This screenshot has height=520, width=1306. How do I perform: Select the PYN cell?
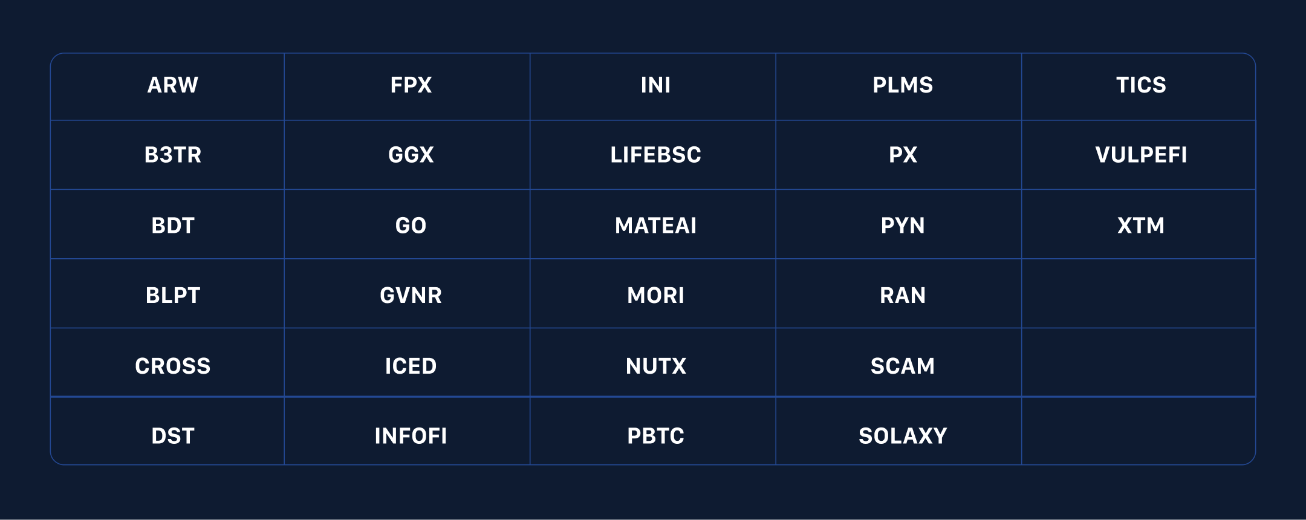point(903,226)
